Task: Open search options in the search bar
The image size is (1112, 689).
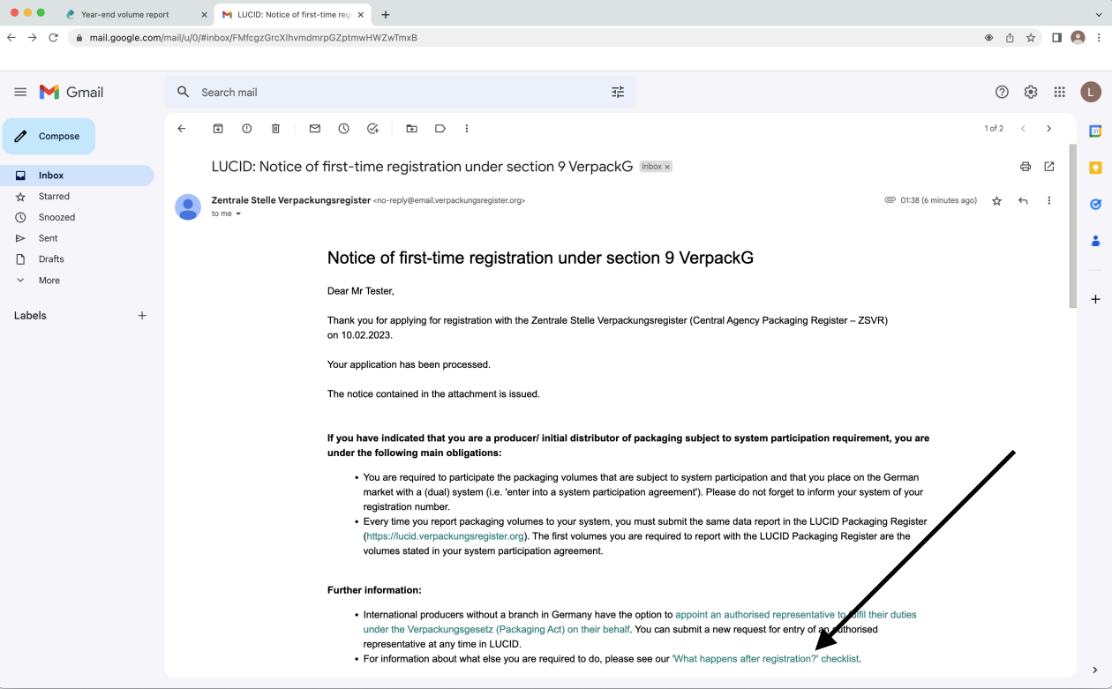Action: 618,93
